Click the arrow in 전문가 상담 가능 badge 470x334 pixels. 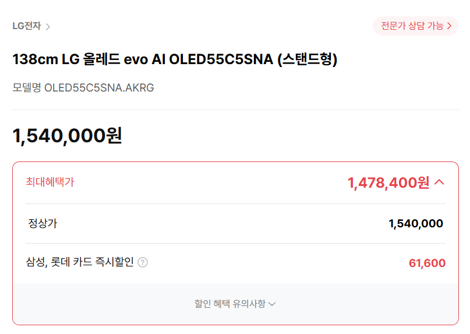(449, 26)
